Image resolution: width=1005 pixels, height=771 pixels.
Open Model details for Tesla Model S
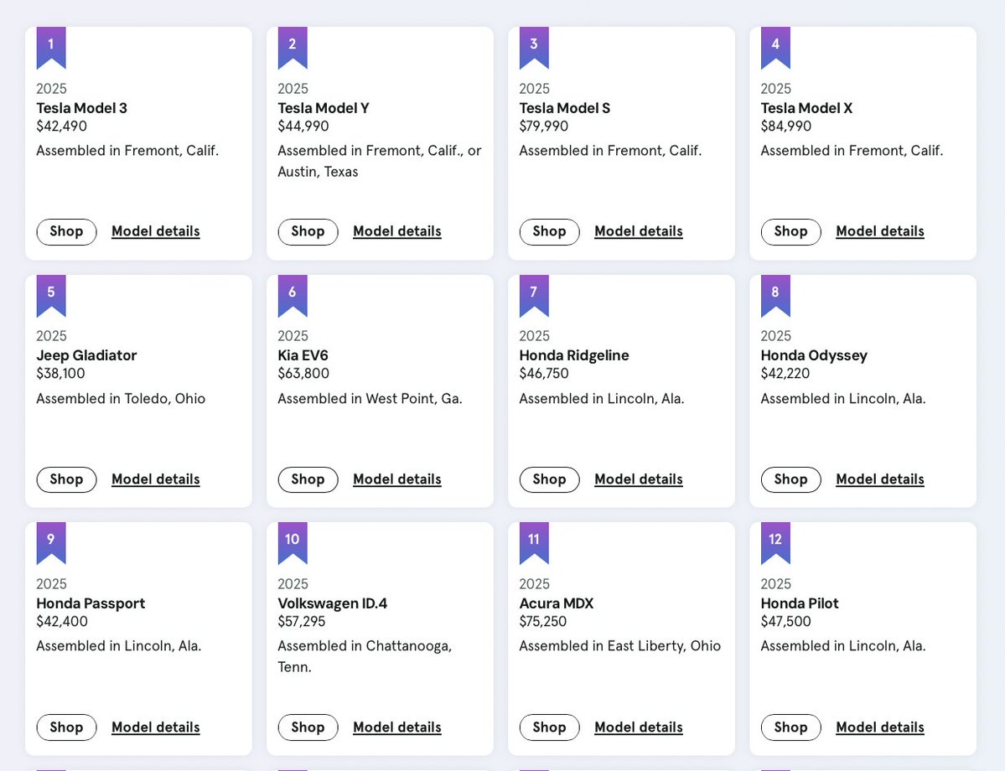pos(639,231)
